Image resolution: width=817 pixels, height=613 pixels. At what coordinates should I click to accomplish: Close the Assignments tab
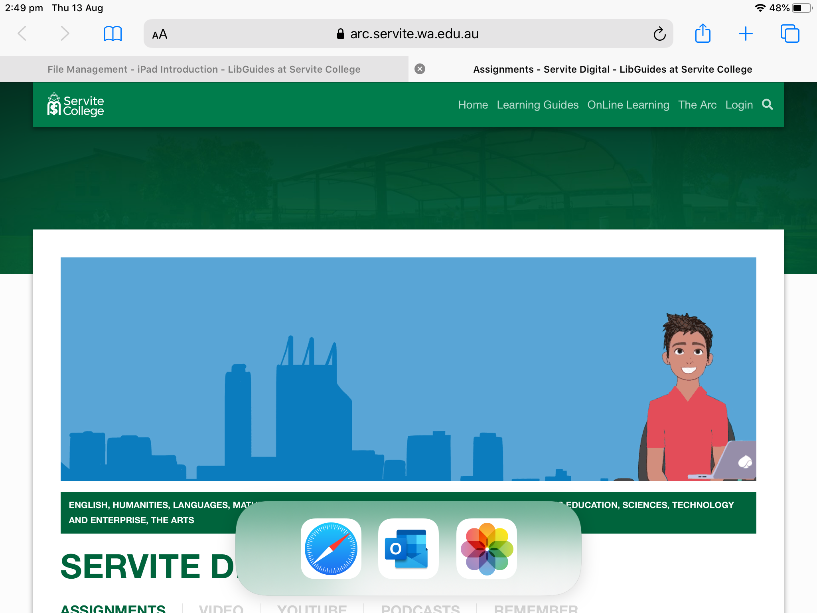(x=420, y=69)
